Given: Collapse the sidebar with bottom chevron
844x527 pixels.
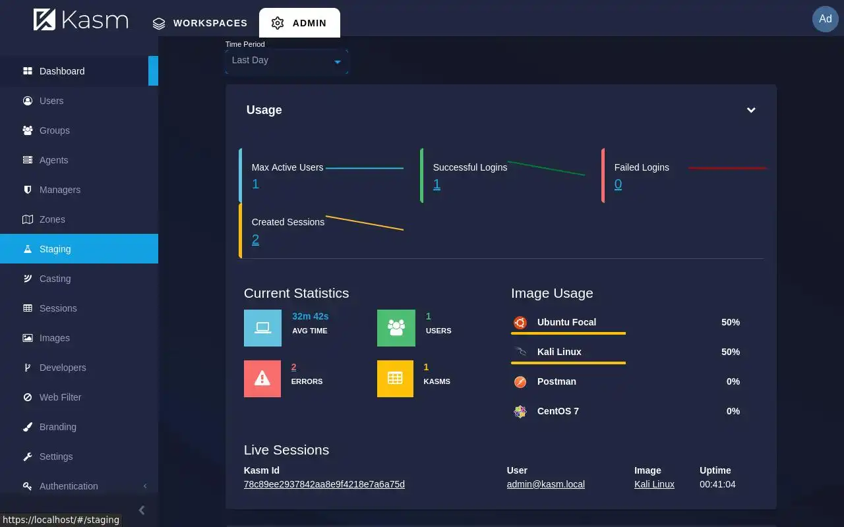Looking at the screenshot, I should tap(141, 510).
